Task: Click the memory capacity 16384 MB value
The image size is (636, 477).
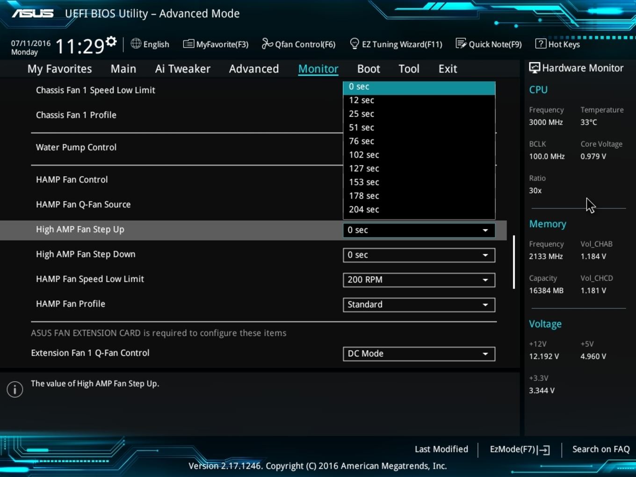Action: point(546,290)
